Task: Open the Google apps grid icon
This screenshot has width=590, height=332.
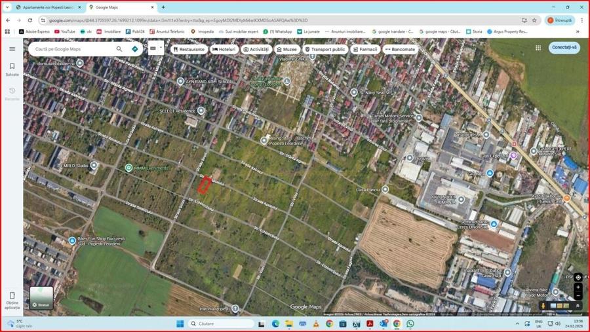Action: [538, 48]
